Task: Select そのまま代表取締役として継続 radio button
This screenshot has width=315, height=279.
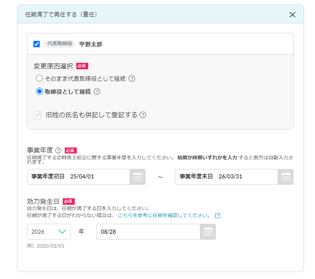Action: (39, 78)
